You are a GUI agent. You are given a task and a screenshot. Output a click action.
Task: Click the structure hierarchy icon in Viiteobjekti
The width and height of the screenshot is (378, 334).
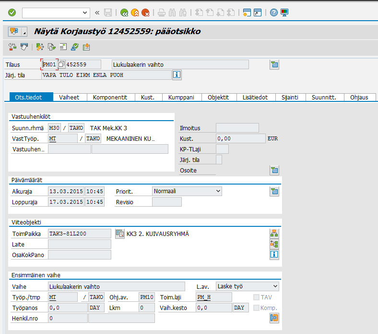[274, 234]
